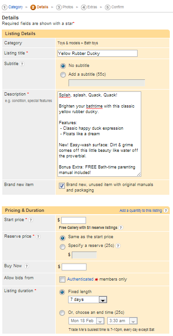Select the Add a subtitle radio option
Screen dimensions: 173x336
coord(63,75)
